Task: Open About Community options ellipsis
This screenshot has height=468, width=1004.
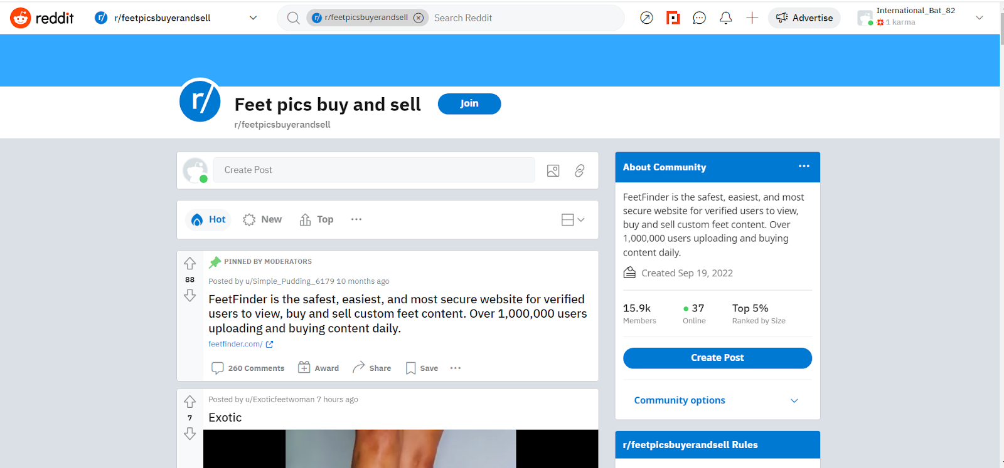Action: click(804, 167)
